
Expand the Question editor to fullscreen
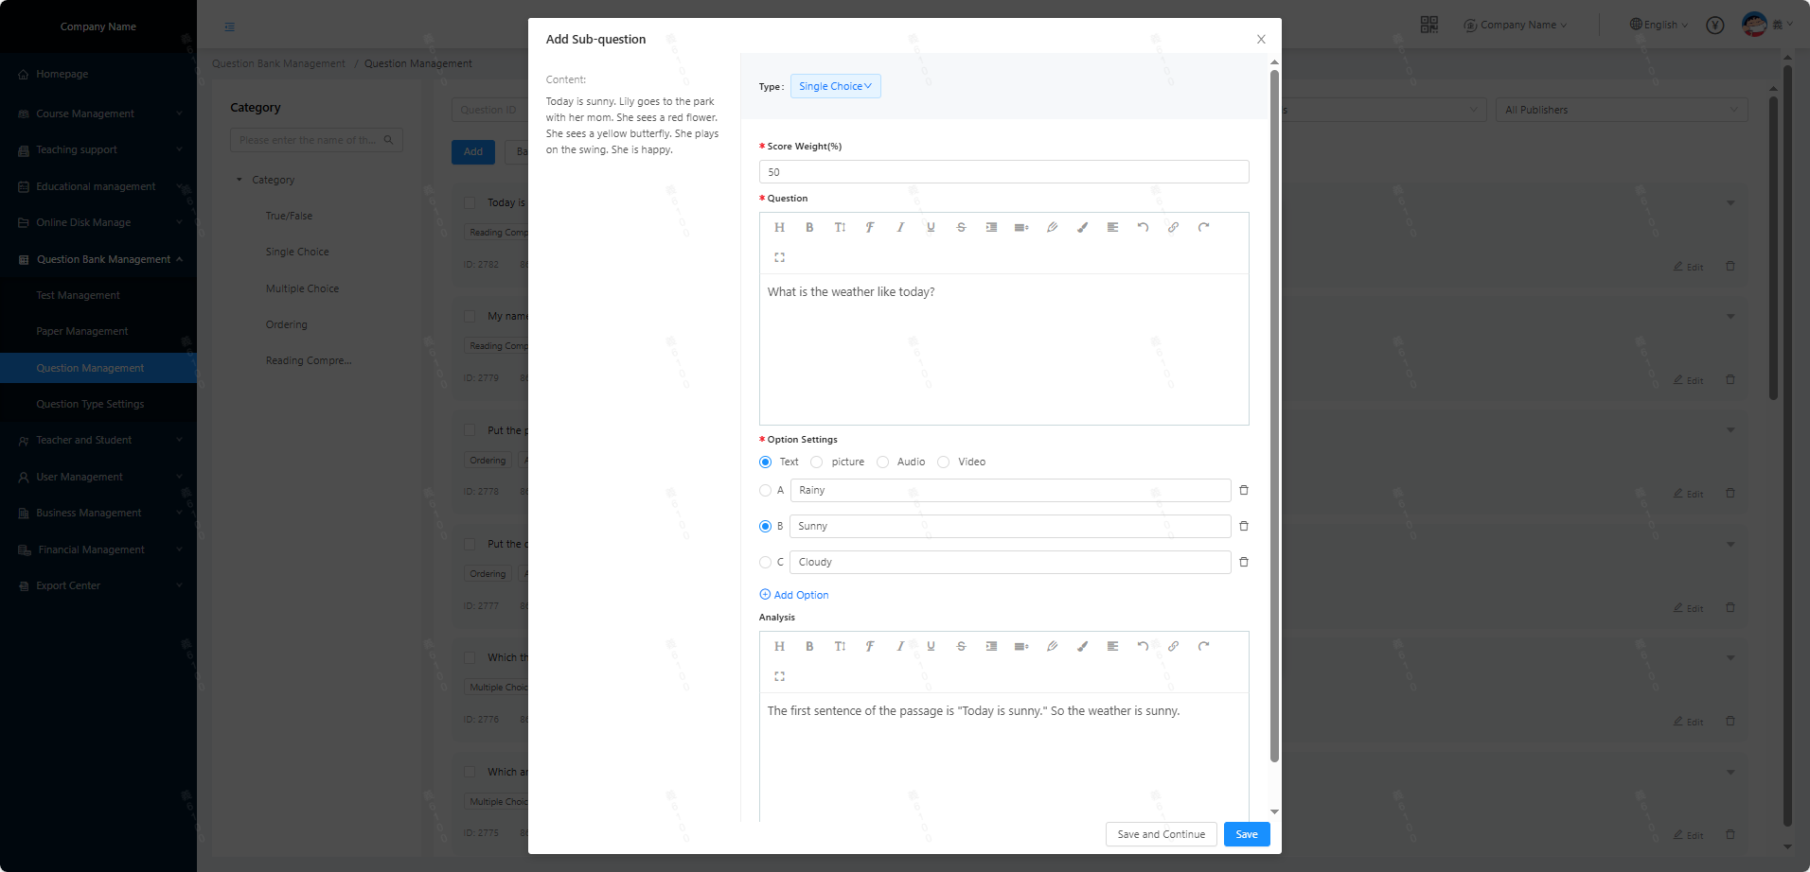779,257
